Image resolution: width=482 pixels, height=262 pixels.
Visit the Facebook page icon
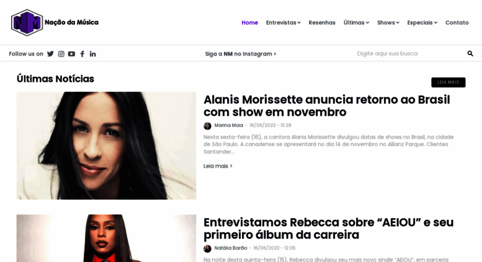click(x=82, y=54)
